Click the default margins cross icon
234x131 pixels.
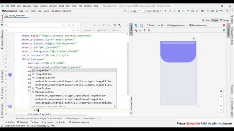pyautogui.click(x=140, y=30)
